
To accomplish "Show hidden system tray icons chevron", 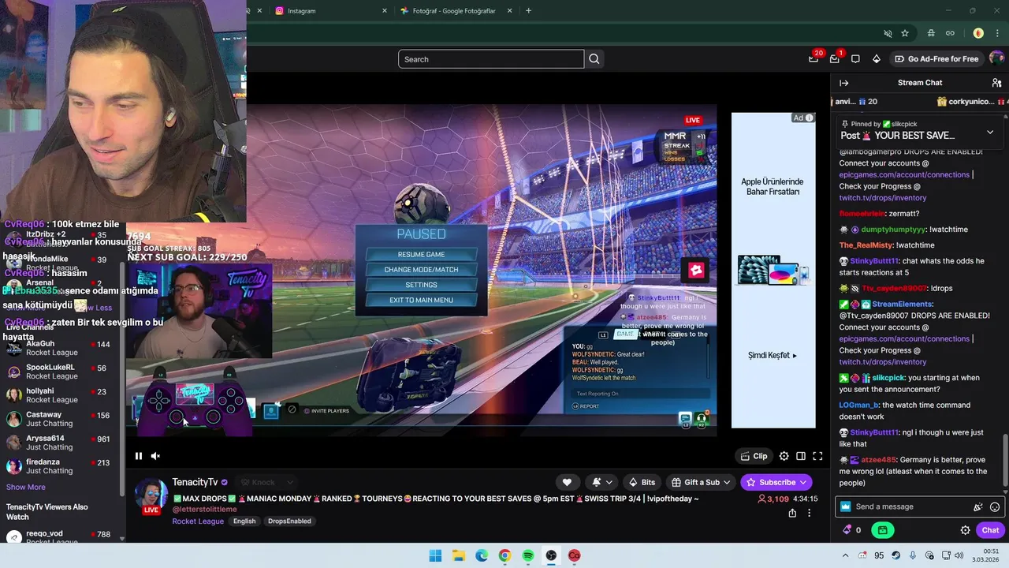I will (x=845, y=555).
